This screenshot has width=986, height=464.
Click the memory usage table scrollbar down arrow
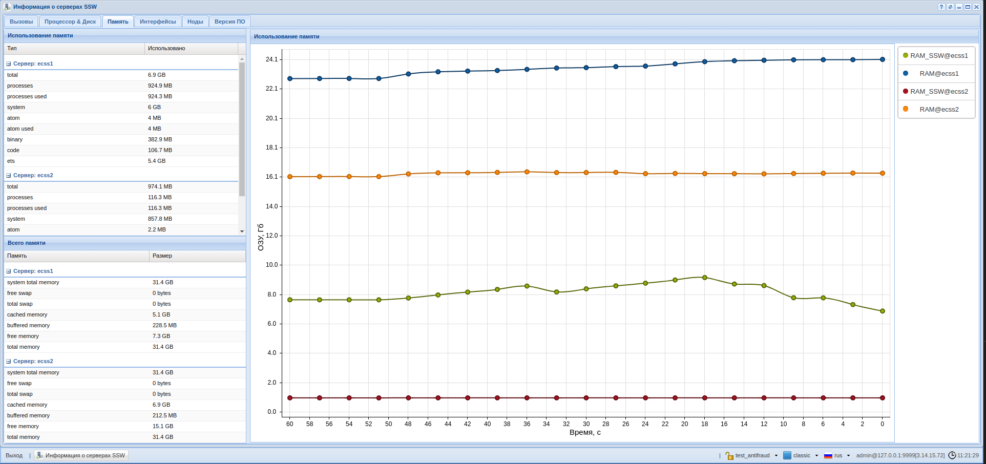(x=242, y=231)
